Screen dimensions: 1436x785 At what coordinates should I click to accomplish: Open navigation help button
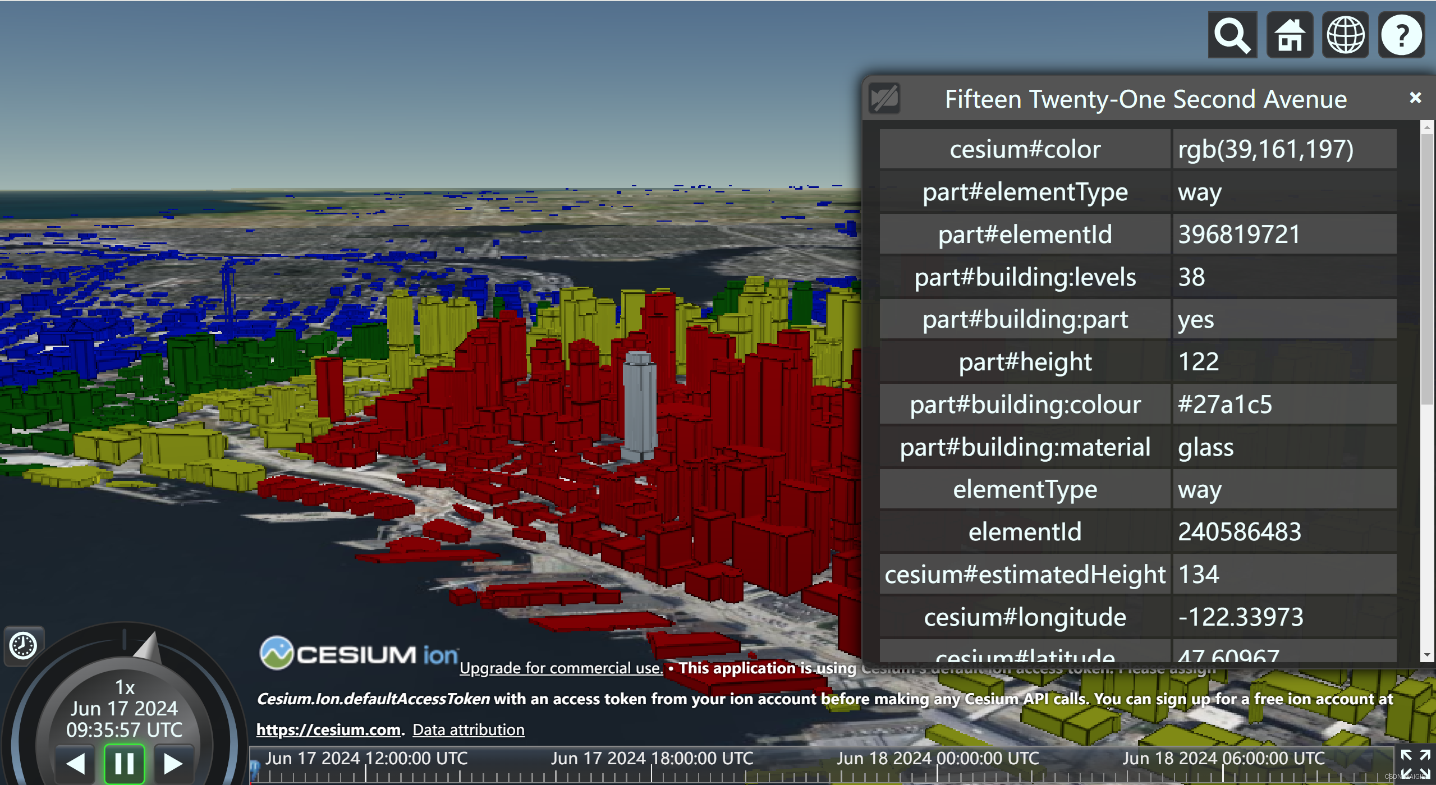[1401, 35]
